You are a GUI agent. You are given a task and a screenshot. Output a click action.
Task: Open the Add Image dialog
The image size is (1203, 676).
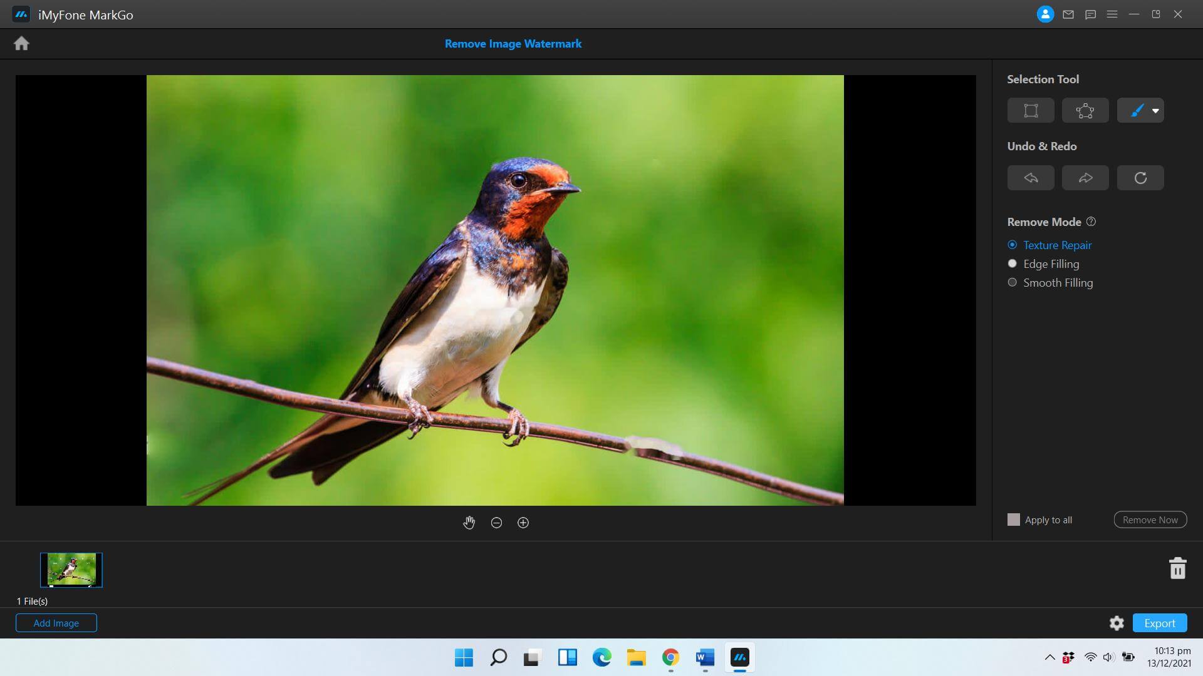click(x=56, y=623)
